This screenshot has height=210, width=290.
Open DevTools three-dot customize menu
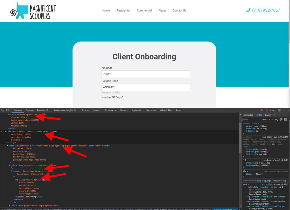(x=284, y=110)
